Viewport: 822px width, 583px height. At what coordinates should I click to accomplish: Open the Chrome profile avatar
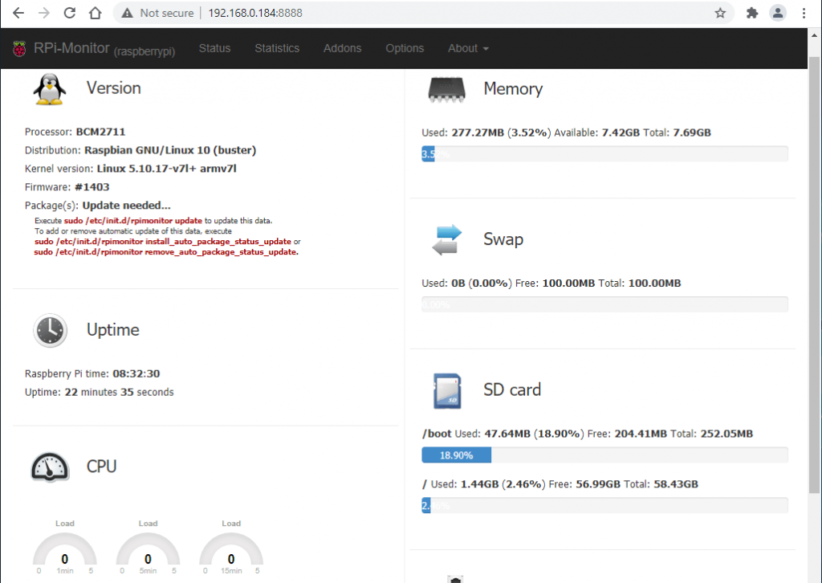[x=777, y=13]
